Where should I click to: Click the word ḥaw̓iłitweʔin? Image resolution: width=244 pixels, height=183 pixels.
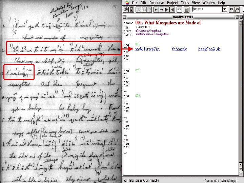147,49
